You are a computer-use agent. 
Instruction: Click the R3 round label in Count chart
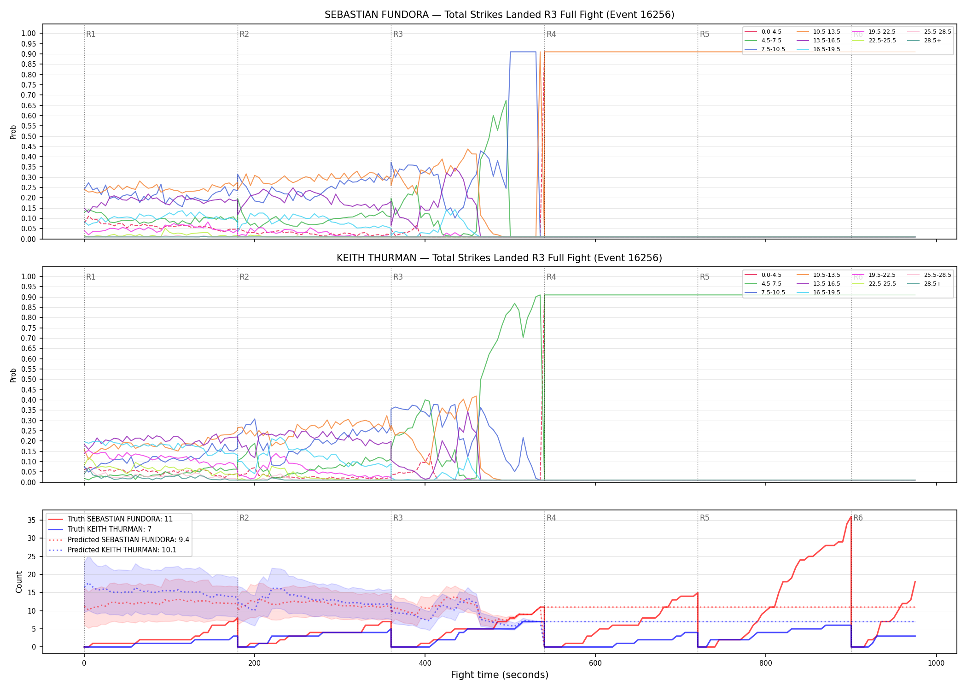(x=398, y=518)
